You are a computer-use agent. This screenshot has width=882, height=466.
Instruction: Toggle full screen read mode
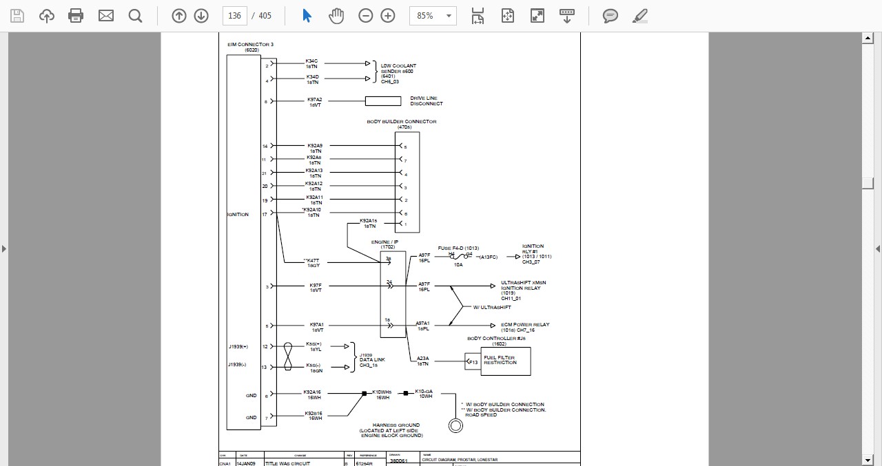click(537, 16)
